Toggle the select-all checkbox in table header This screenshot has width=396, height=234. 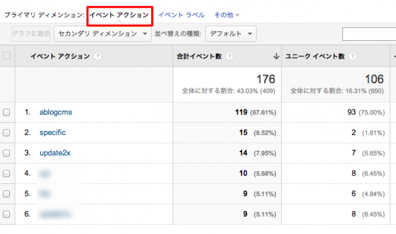(x=7, y=56)
